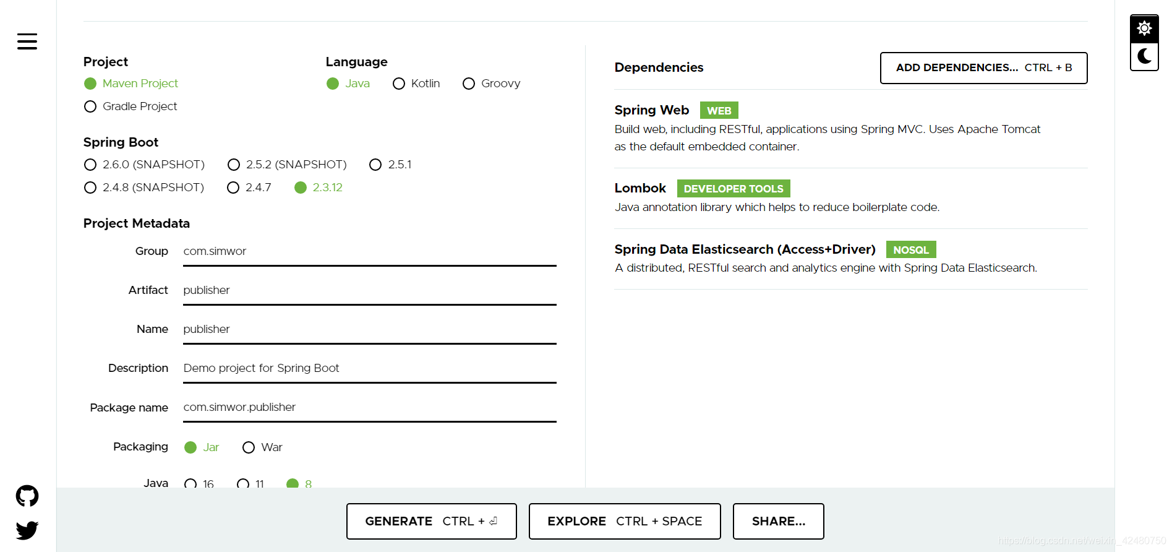Select Spring Boot version 2.5.1
This screenshot has height=552, width=1172.
[390, 165]
